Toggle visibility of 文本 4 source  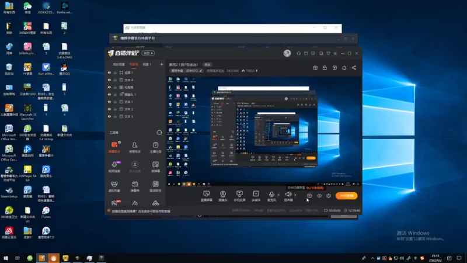109,80
